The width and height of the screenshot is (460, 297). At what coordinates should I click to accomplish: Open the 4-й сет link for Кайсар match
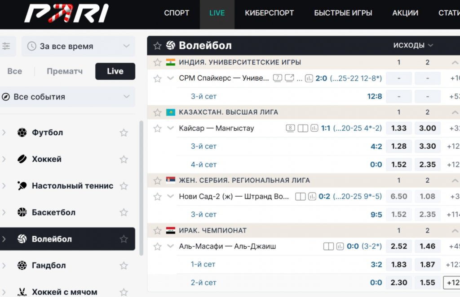[203, 164]
